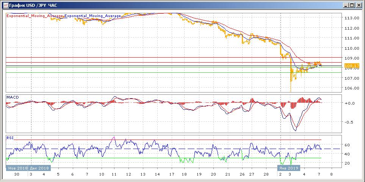
Task: Click the 110.00 price axis label
Action: click(x=351, y=48)
